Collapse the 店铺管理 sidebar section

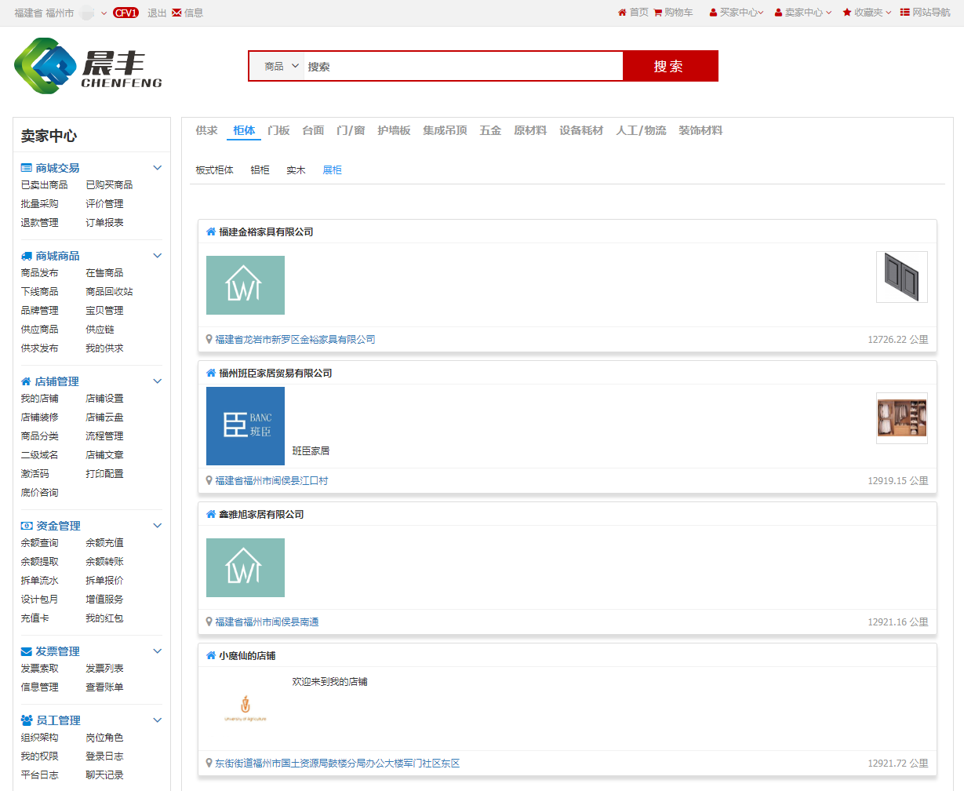(157, 381)
